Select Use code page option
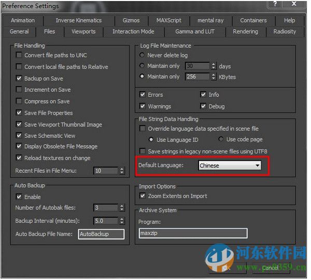 221,139
